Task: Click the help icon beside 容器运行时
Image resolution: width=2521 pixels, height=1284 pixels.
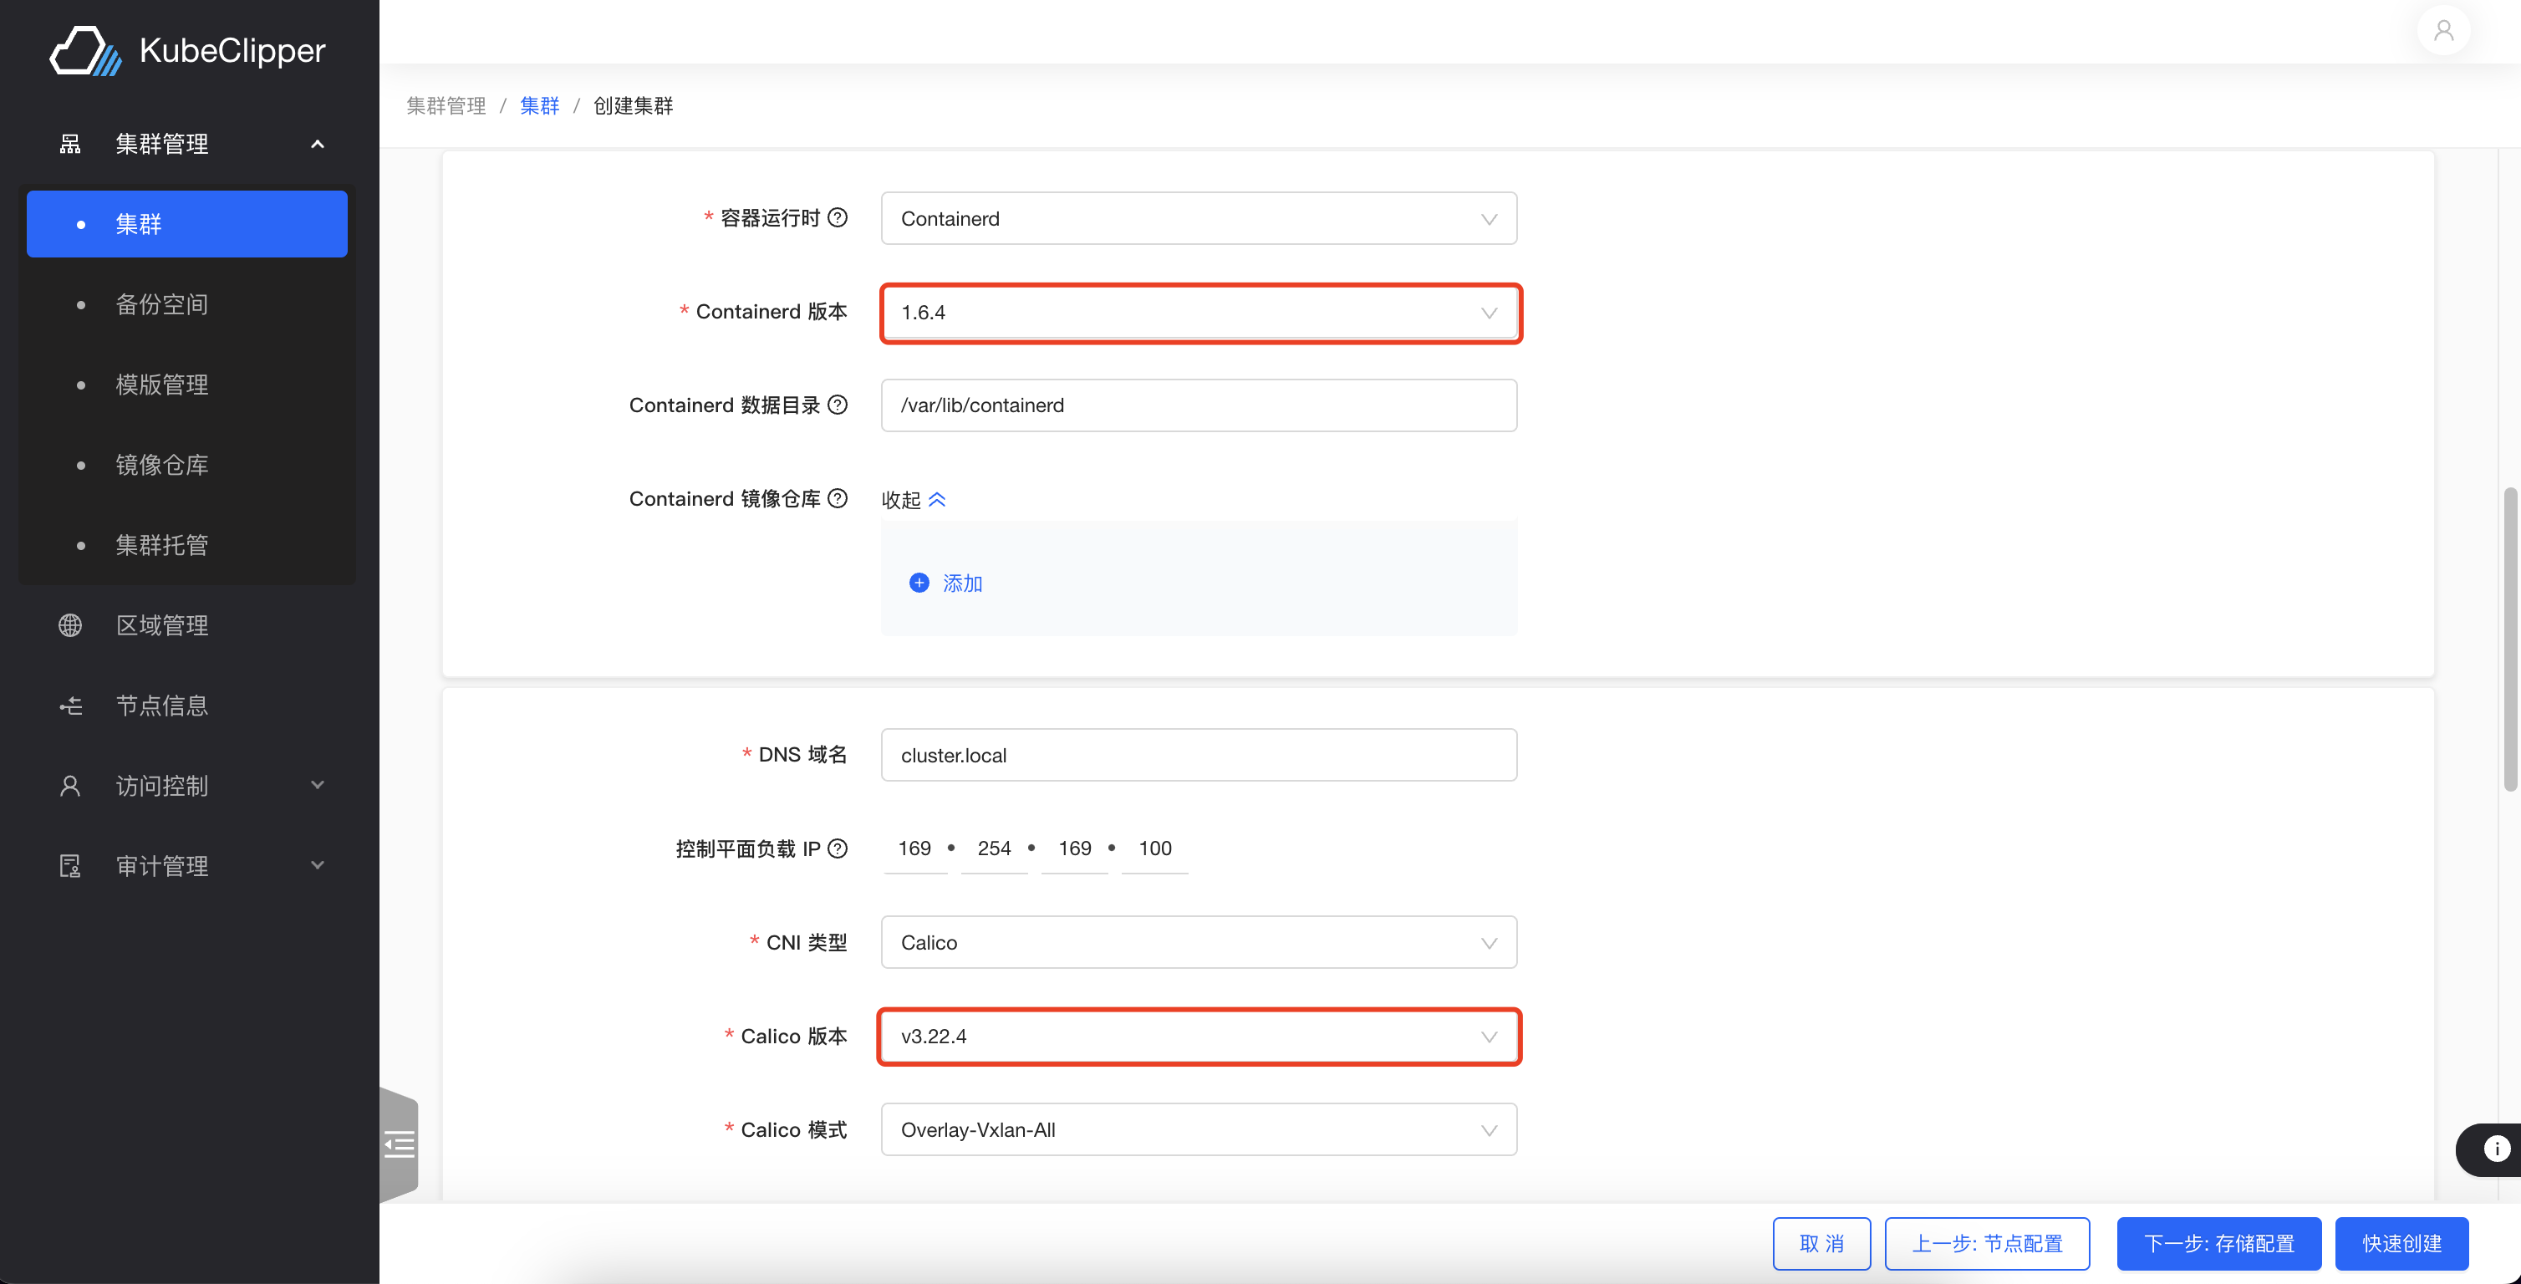Action: point(838,217)
